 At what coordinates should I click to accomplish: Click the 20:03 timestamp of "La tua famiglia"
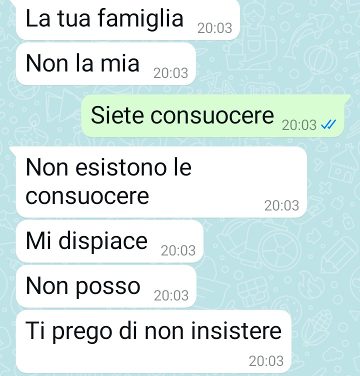tap(214, 28)
